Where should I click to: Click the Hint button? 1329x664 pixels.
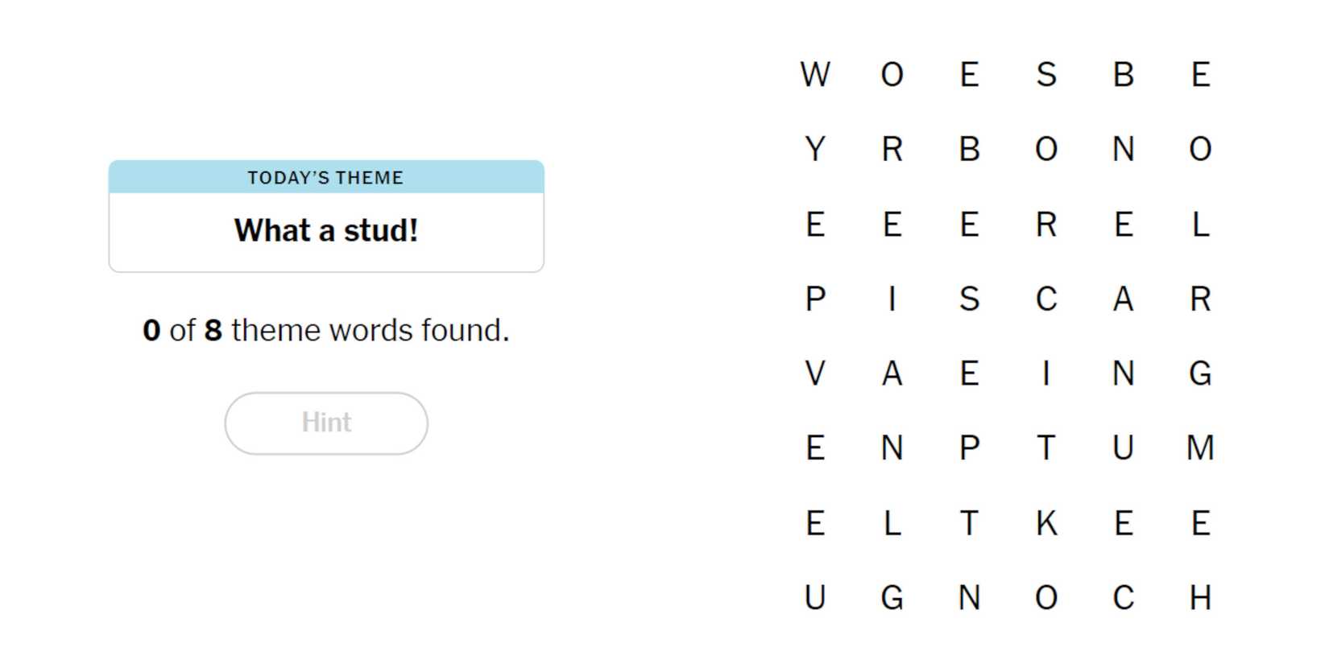point(326,423)
